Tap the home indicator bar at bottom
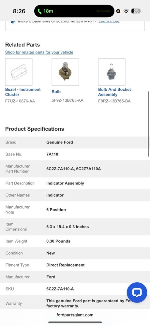Image resolution: width=150 pixels, height=326 pixels. point(75,322)
